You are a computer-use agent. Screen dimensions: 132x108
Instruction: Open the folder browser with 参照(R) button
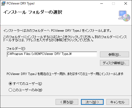(115, 54)
